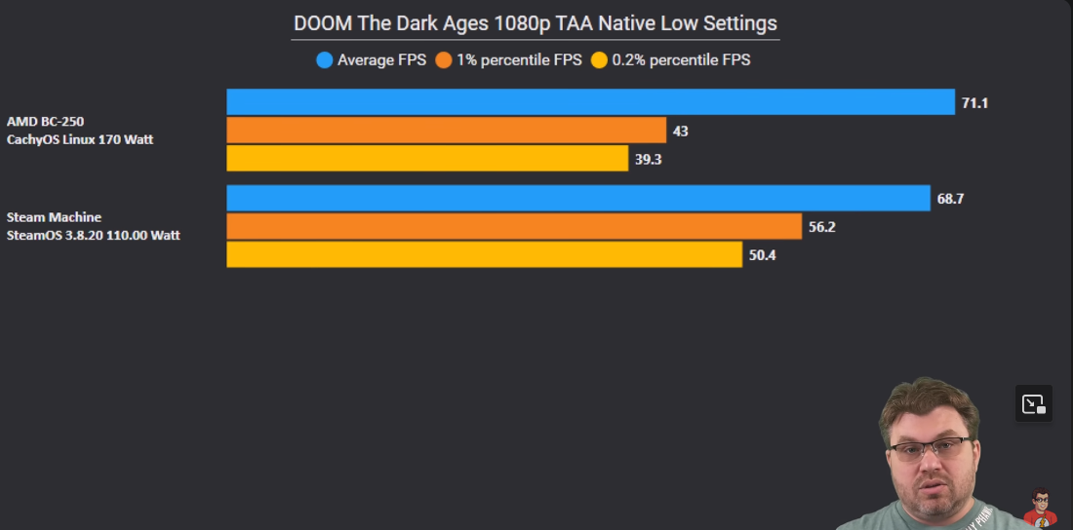This screenshot has height=530, width=1073.
Task: Click the 39.3 value label
Action: (x=648, y=160)
